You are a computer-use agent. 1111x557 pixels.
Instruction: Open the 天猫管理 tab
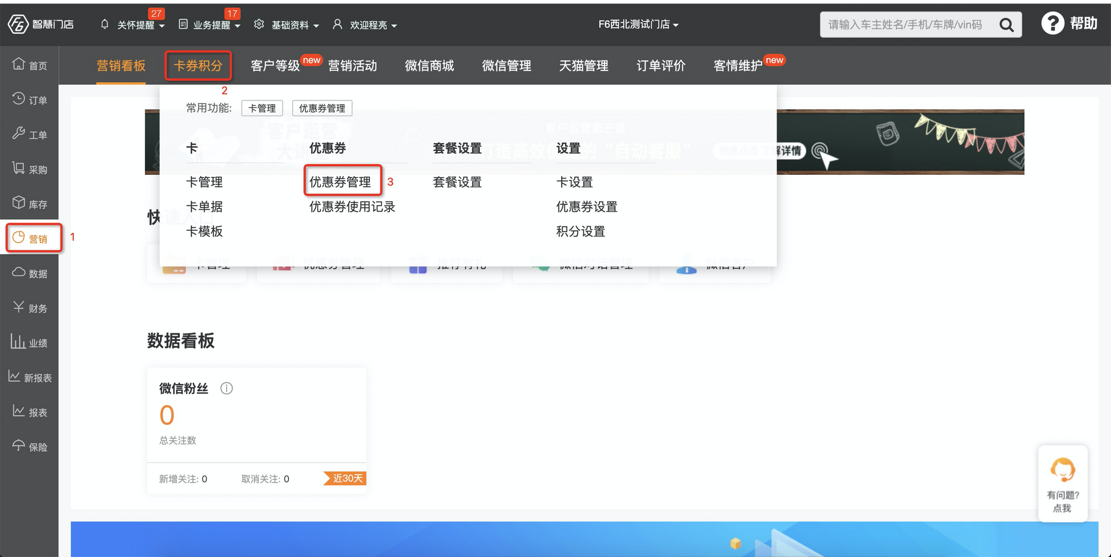584,65
